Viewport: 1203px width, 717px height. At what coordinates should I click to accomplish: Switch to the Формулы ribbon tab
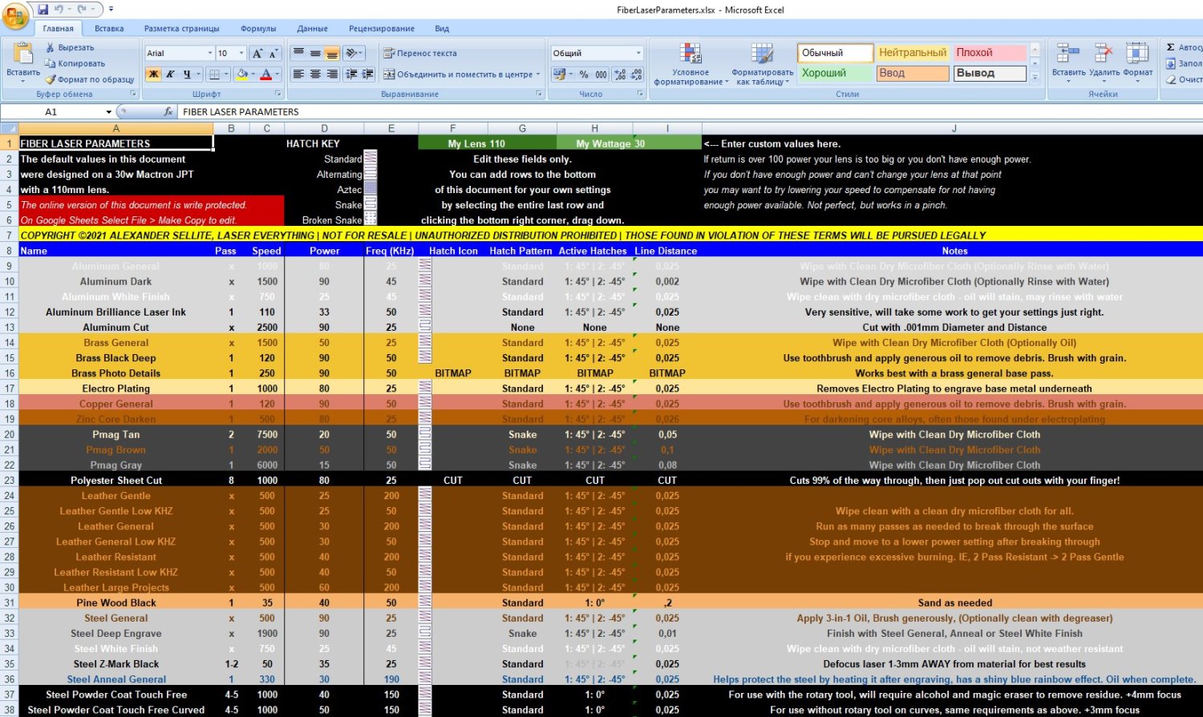click(258, 29)
